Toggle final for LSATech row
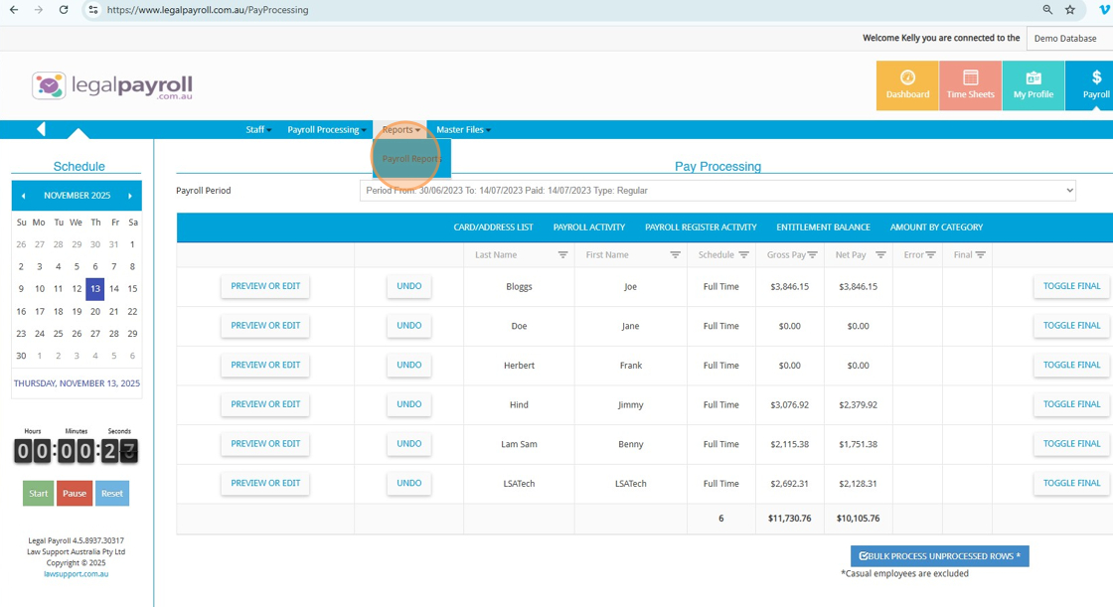Viewport: 1113px width, 607px height. click(x=1071, y=484)
